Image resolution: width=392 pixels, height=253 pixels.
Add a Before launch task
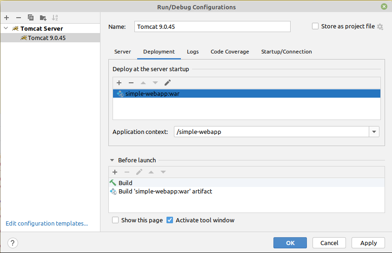(x=115, y=172)
